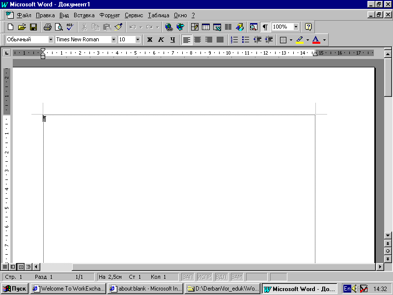Toggle nonprinting paragraph marks

point(265,27)
